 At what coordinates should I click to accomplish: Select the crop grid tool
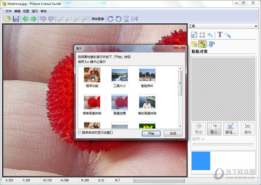coord(202,35)
